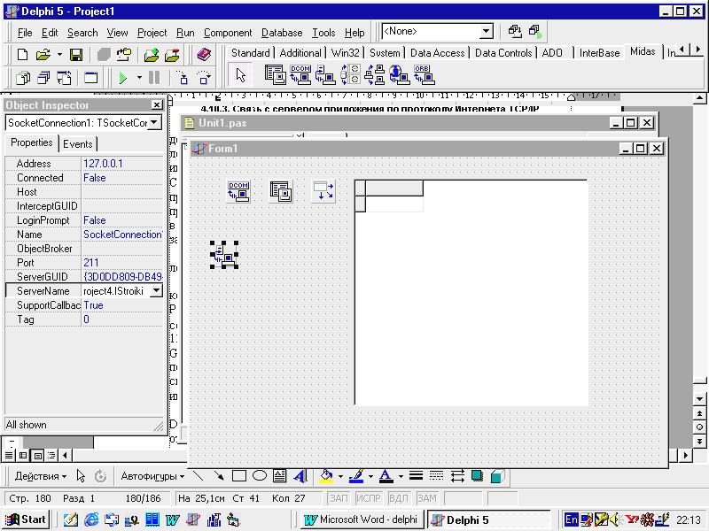Switch Word to Normal view button
The image size is (709, 531).
coord(9,455)
